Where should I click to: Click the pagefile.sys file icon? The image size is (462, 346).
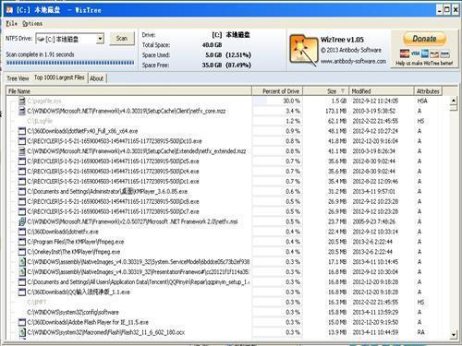click(x=22, y=101)
